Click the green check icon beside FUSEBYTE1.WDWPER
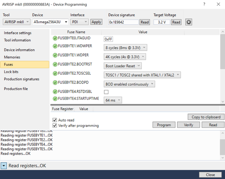Screen dimensions: 225x179 point(55,46)
